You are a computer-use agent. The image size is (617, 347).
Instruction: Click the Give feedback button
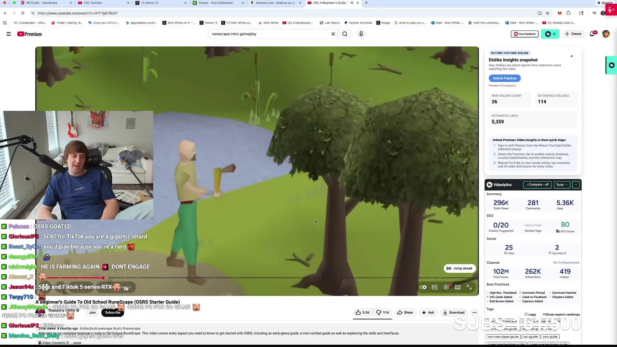[x=524, y=34]
